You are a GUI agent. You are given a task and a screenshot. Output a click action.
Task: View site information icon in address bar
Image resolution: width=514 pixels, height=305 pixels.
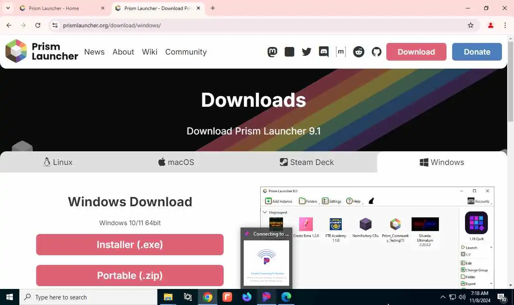[x=55, y=25]
